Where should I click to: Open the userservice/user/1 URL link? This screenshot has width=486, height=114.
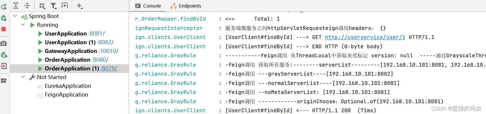click(365, 37)
